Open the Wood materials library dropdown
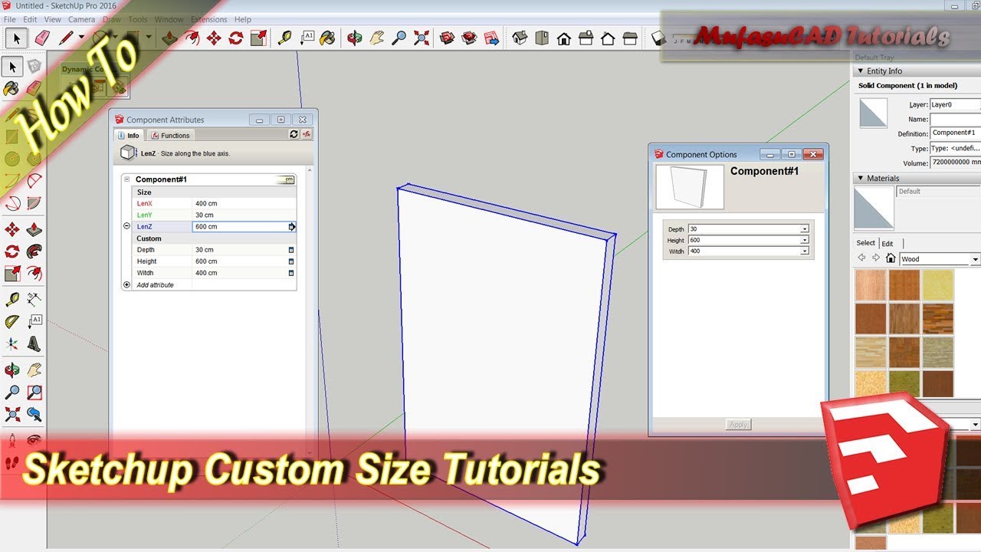The height and width of the screenshot is (552, 981). pos(975,259)
